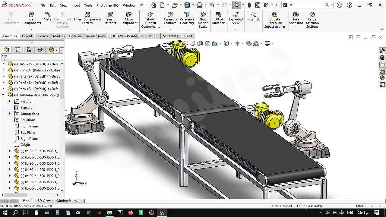The height and width of the screenshot is (217, 386).
Task: Open Large Assembly Settings
Action: tap(312, 20)
